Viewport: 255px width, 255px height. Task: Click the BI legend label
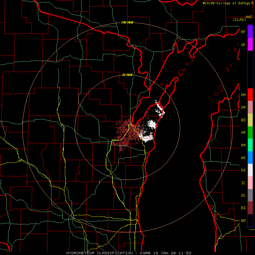point(243,208)
